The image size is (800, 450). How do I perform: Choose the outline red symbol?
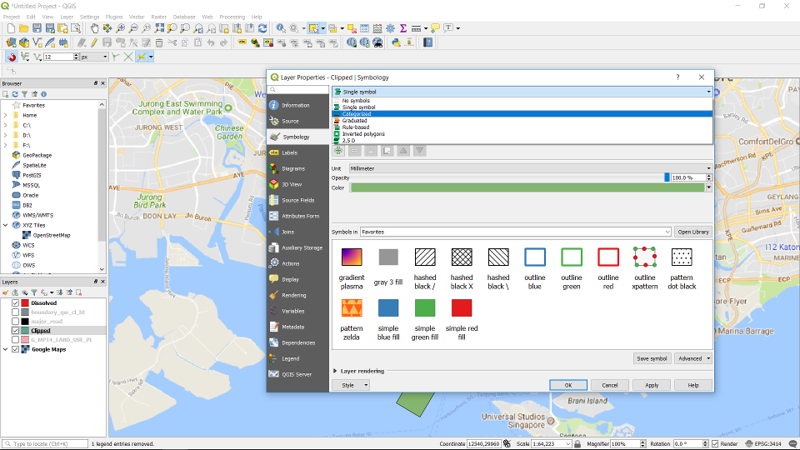[608, 257]
